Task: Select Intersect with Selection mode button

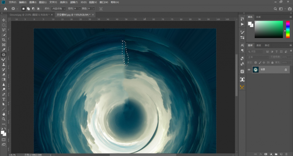Action: (38, 9)
